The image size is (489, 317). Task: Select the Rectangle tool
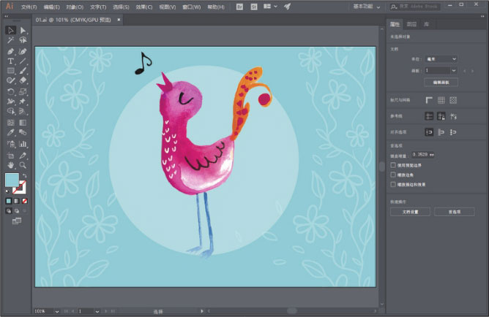11,71
